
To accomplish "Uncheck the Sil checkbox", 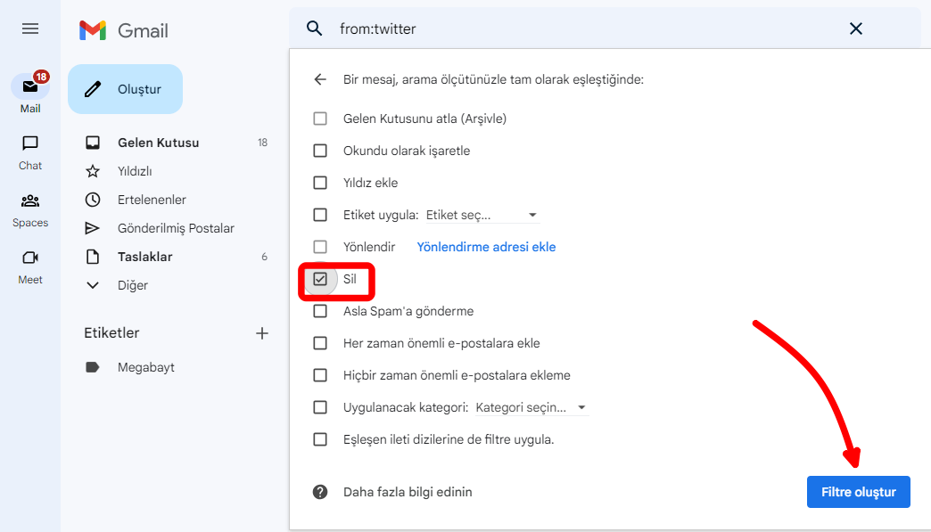I will 320,279.
